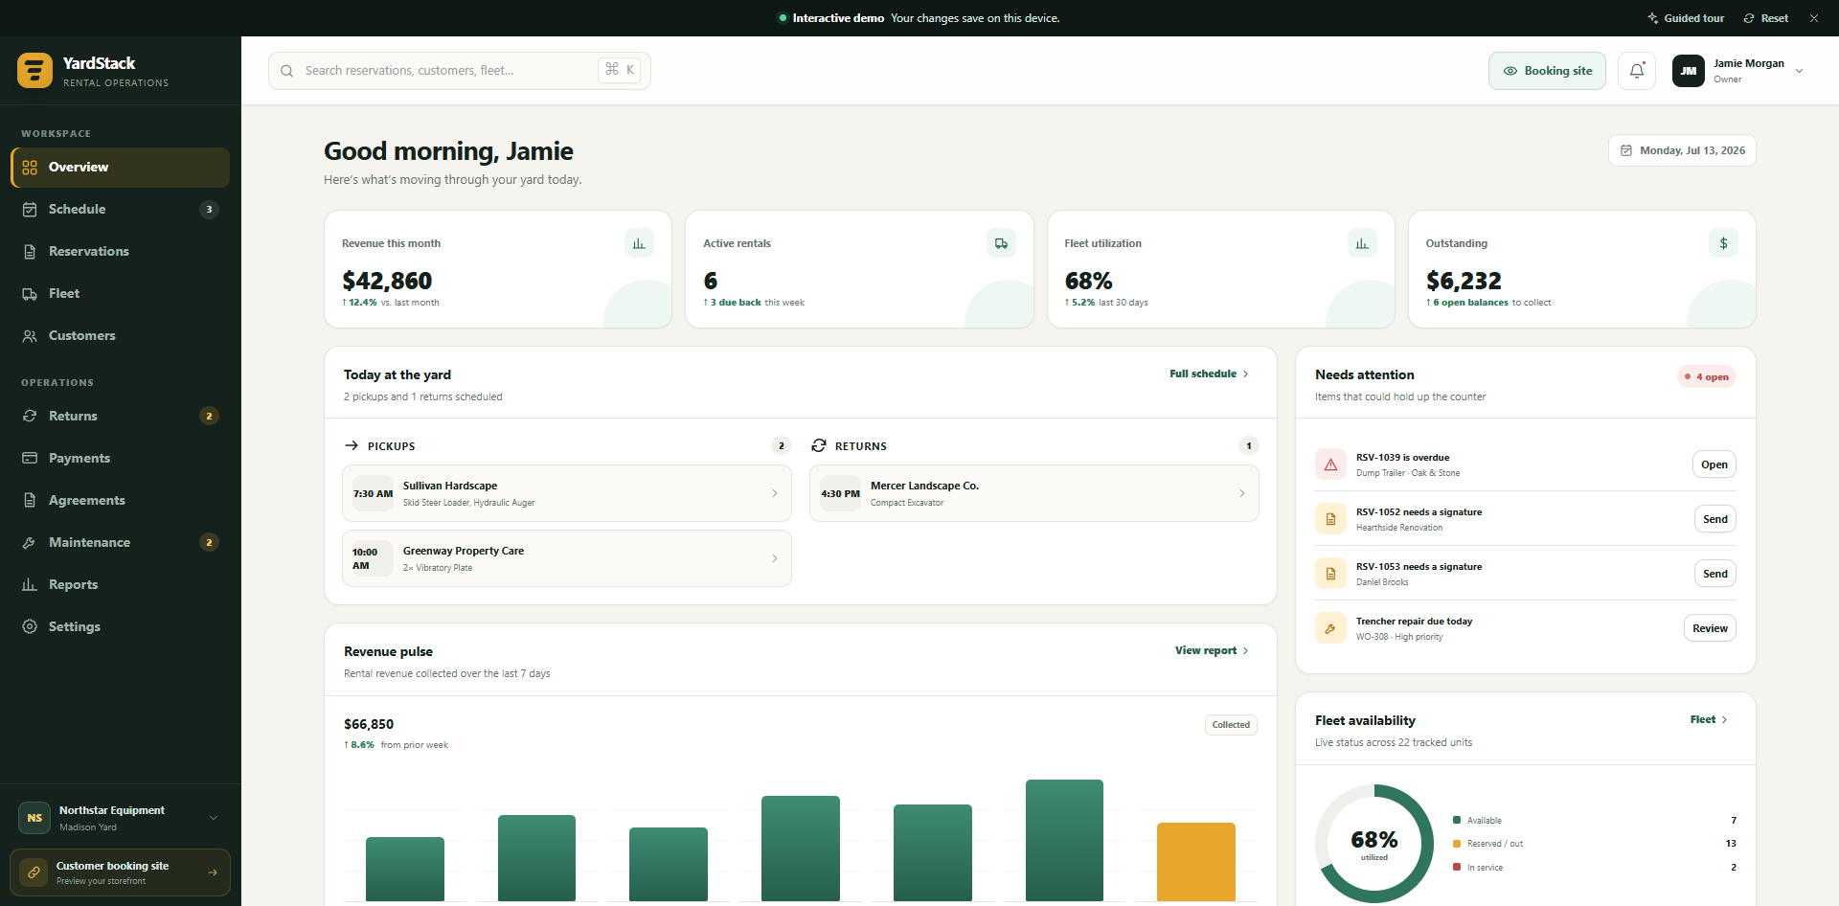The width and height of the screenshot is (1839, 906).
Task: Open the Fleet link in Fleet availability
Action: [1709, 719]
